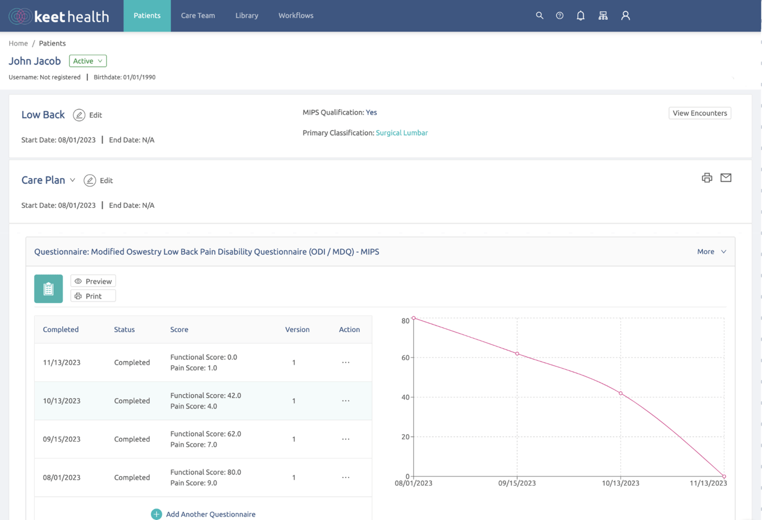Screen dimensions: 762x520
Task: Edit the Care Plan with the pencil icon
Action: (89, 180)
